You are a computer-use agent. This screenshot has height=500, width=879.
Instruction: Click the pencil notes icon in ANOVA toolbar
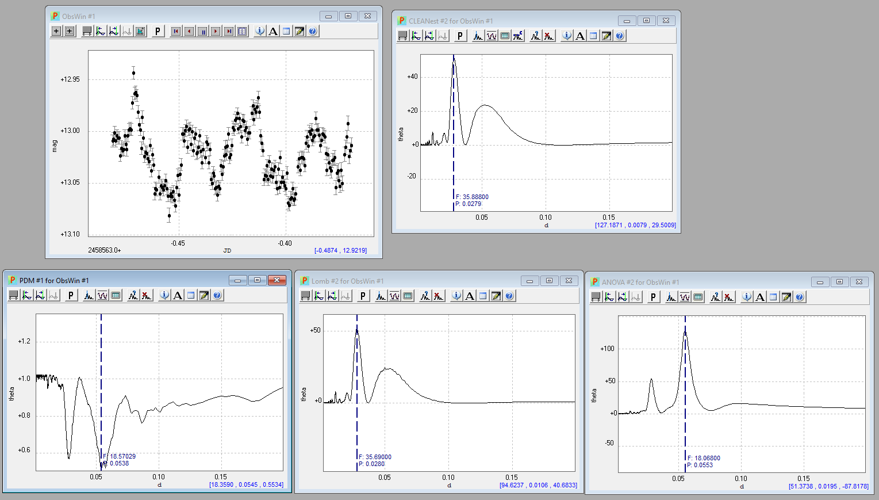point(786,297)
